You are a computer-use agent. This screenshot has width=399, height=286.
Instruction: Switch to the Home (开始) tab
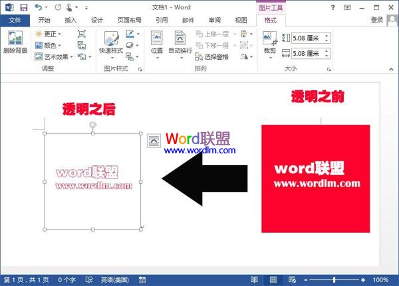click(x=45, y=20)
